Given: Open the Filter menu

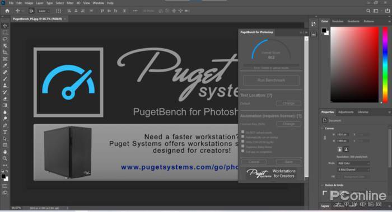Looking at the screenshot, I should click(x=70, y=3).
